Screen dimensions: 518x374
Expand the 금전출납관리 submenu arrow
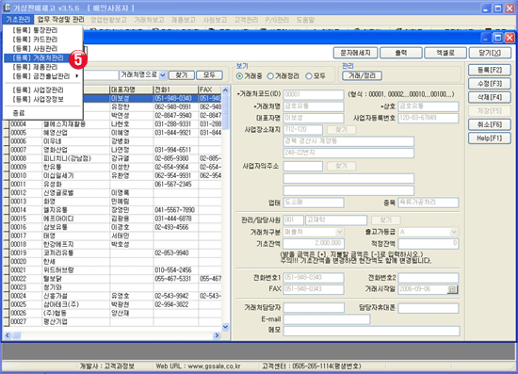[77, 76]
